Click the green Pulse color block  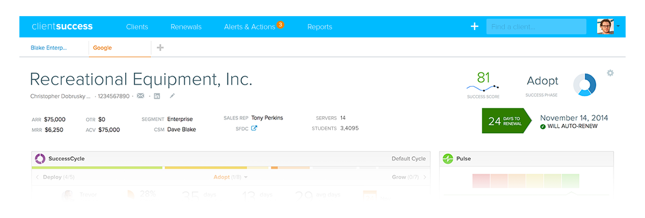[570, 181]
